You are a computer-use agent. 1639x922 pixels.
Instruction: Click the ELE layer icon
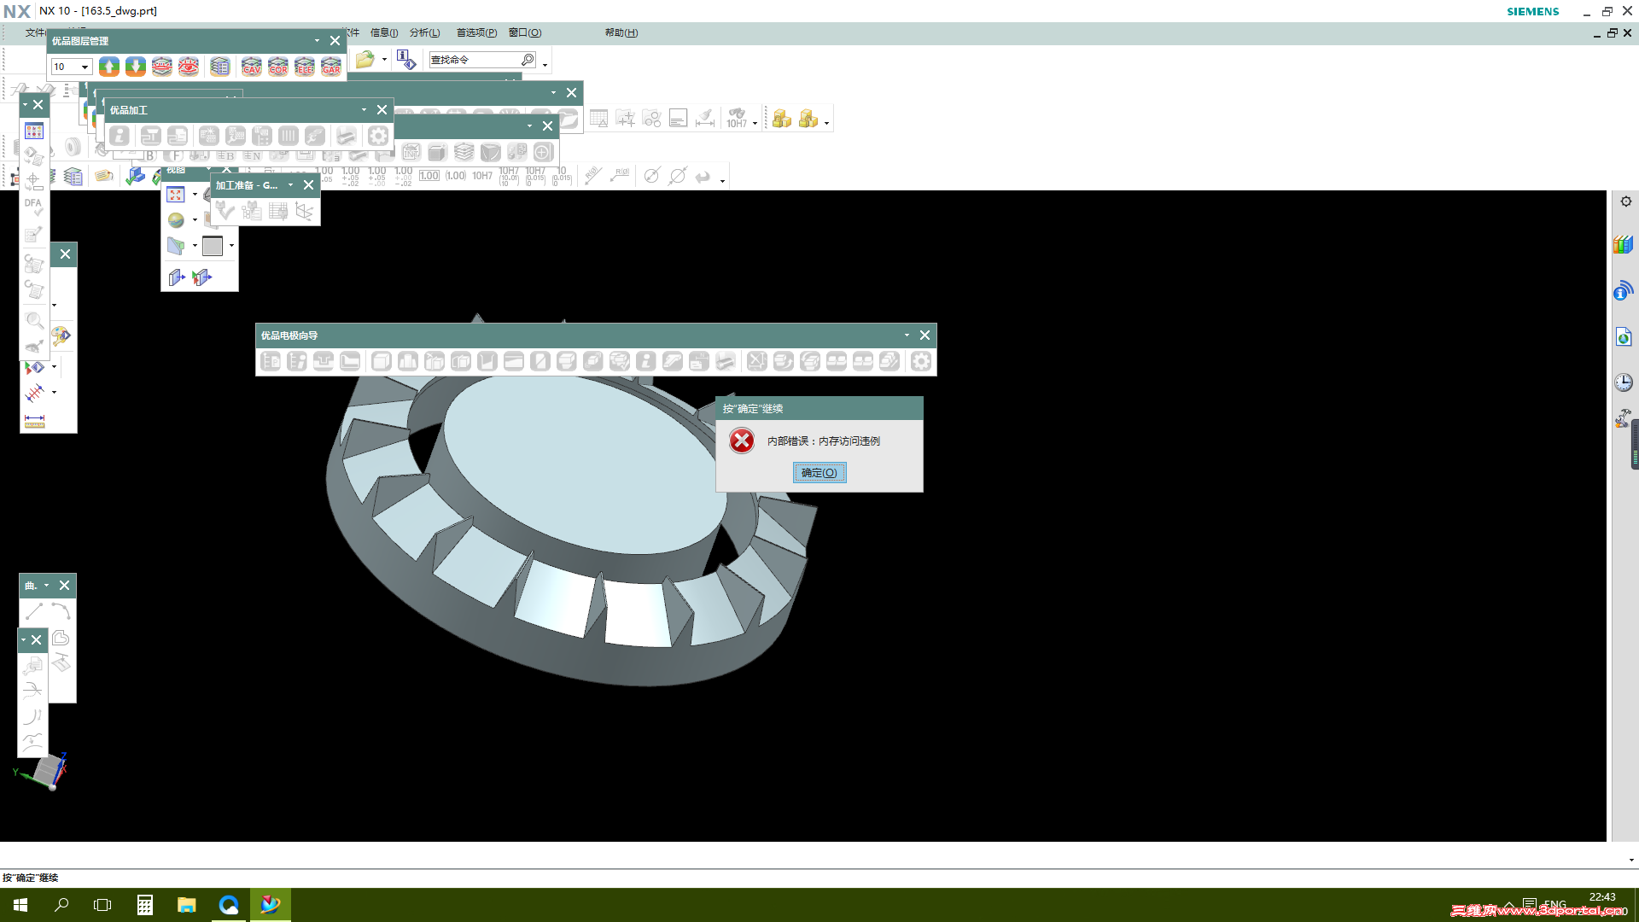(x=305, y=67)
